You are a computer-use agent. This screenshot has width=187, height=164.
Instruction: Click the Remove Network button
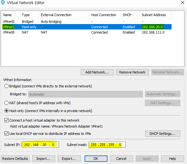click(132, 72)
